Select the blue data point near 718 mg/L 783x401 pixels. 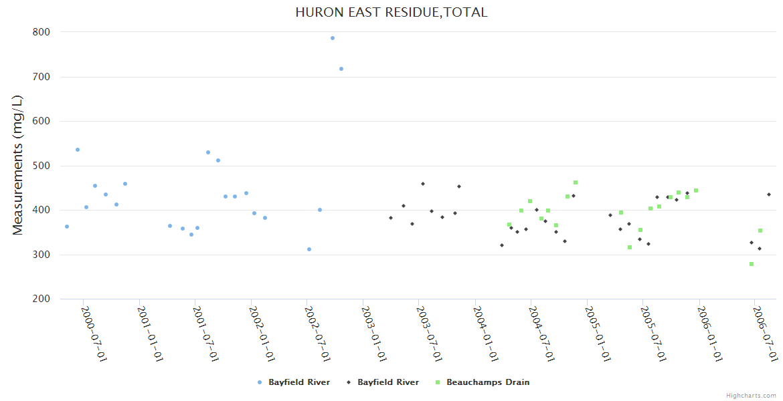[x=341, y=69]
